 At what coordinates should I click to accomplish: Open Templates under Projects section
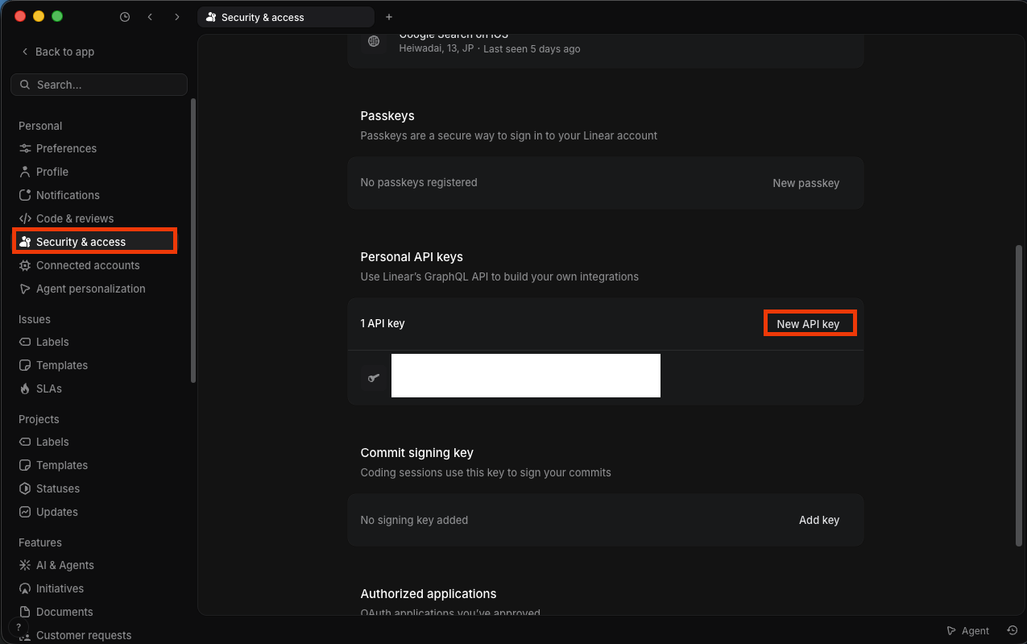click(x=62, y=465)
